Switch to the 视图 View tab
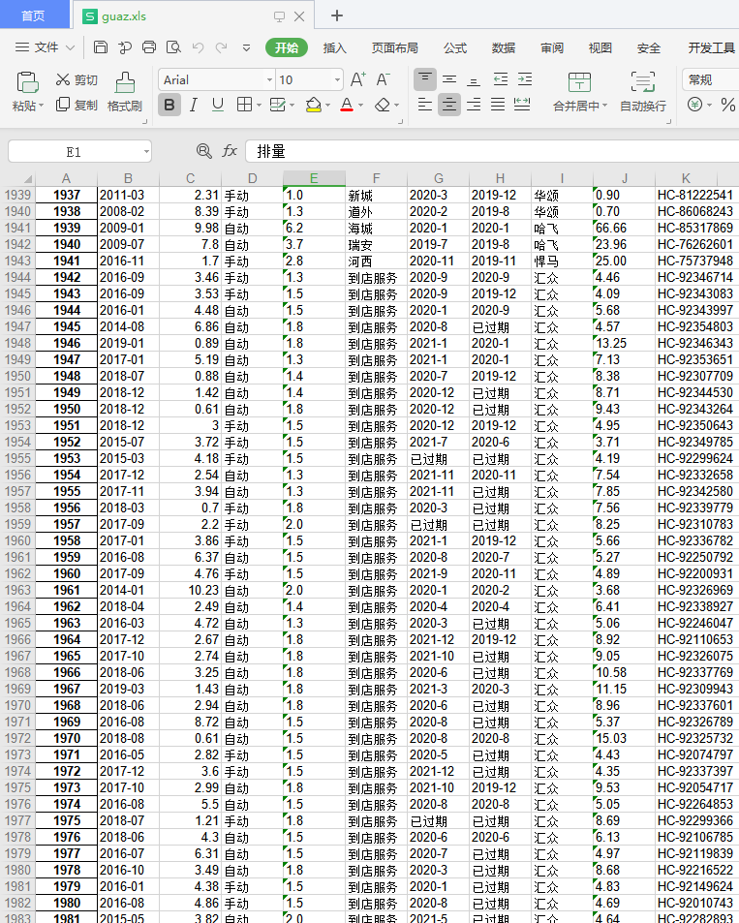Image resolution: width=739 pixels, height=923 pixels. 600,47
